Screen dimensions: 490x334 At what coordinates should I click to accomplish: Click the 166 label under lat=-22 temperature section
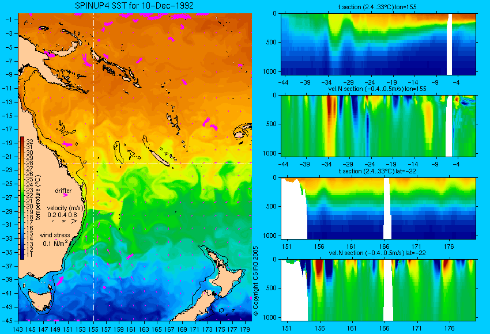(x=384, y=246)
